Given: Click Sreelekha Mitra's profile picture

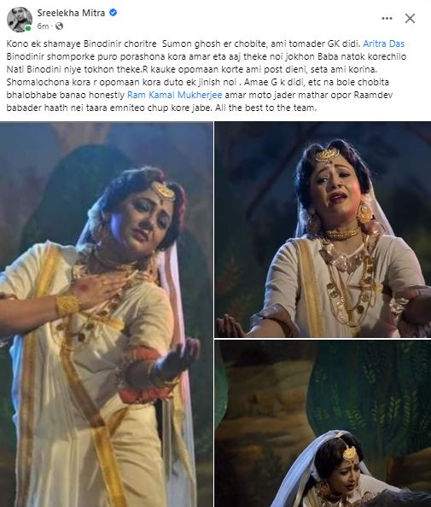Looking at the screenshot, I should pyautogui.click(x=20, y=20).
